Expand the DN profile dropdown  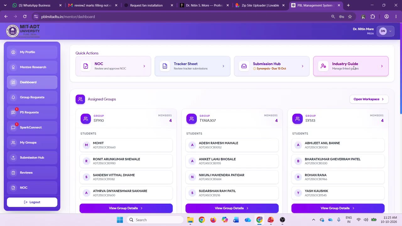(386, 31)
